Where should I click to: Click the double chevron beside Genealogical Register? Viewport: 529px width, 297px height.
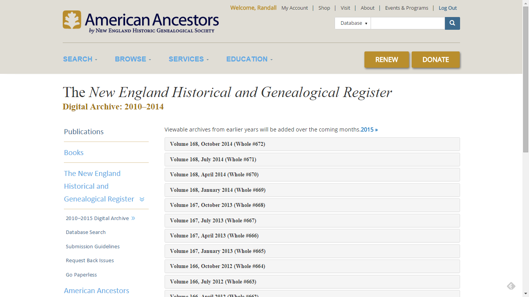click(142, 200)
